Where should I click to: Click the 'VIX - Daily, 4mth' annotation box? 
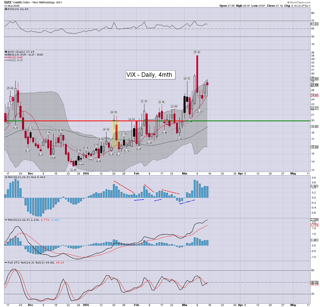point(150,75)
